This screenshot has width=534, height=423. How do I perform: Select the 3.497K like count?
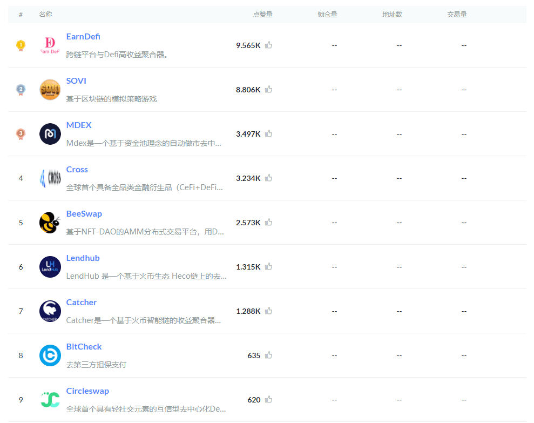tap(248, 134)
